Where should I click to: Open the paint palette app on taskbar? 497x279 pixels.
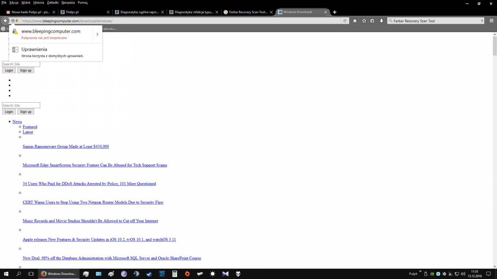pyautogui.click(x=111, y=274)
